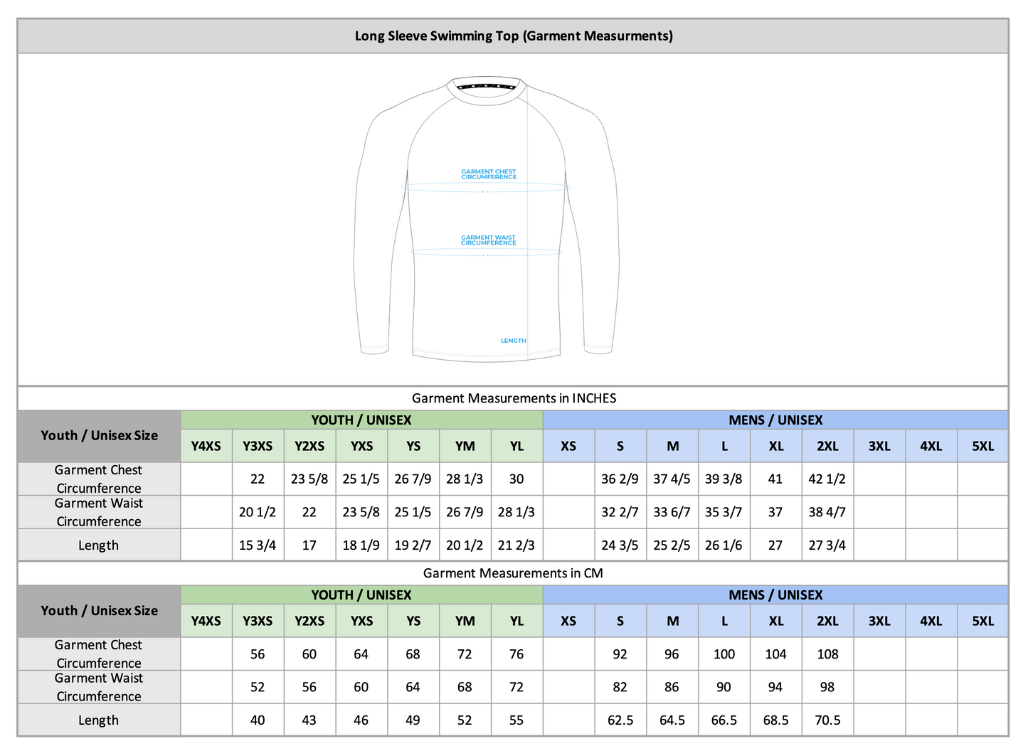The height and width of the screenshot is (751, 1028).
Task: Click the shirt illustration in the diagram area
Action: click(486, 213)
